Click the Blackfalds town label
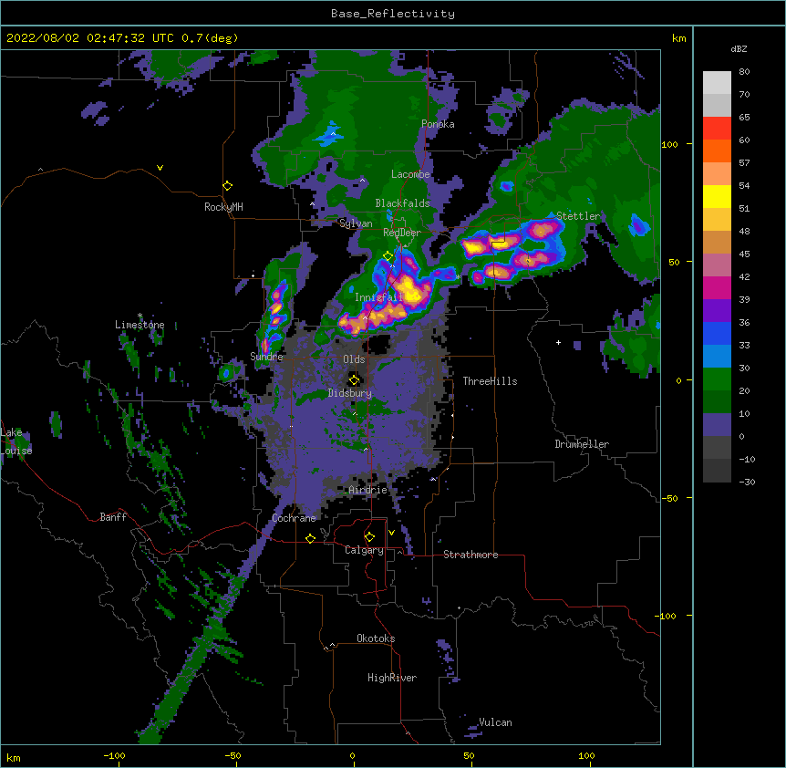Screen dimensions: 786x768 point(402,203)
